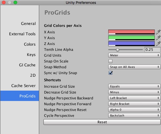This screenshot has width=161, height=134.
Task: Click the Shortcuts heading
Action: tap(52, 80)
